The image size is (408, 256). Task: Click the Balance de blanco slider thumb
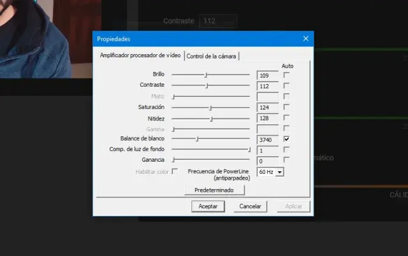pos(197,139)
